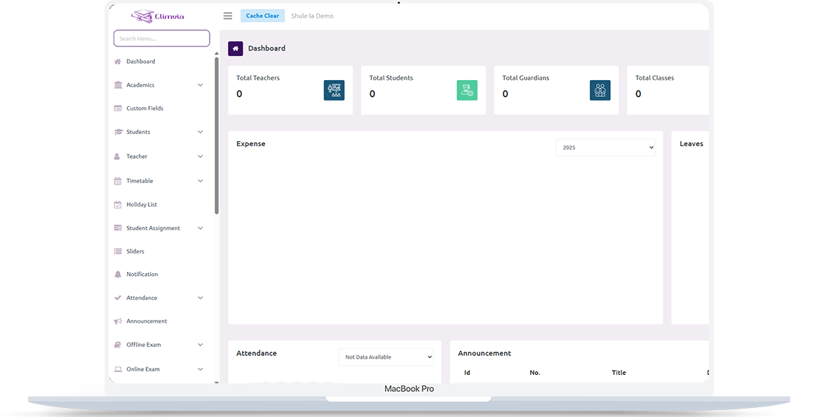Viewport: 824px width, 417px height.
Task: Click the green Total Students icon
Action: coord(467,90)
